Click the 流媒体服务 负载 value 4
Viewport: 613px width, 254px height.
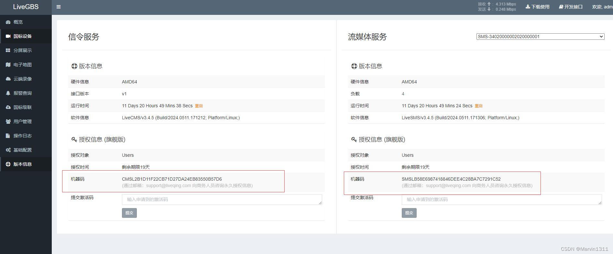(403, 94)
